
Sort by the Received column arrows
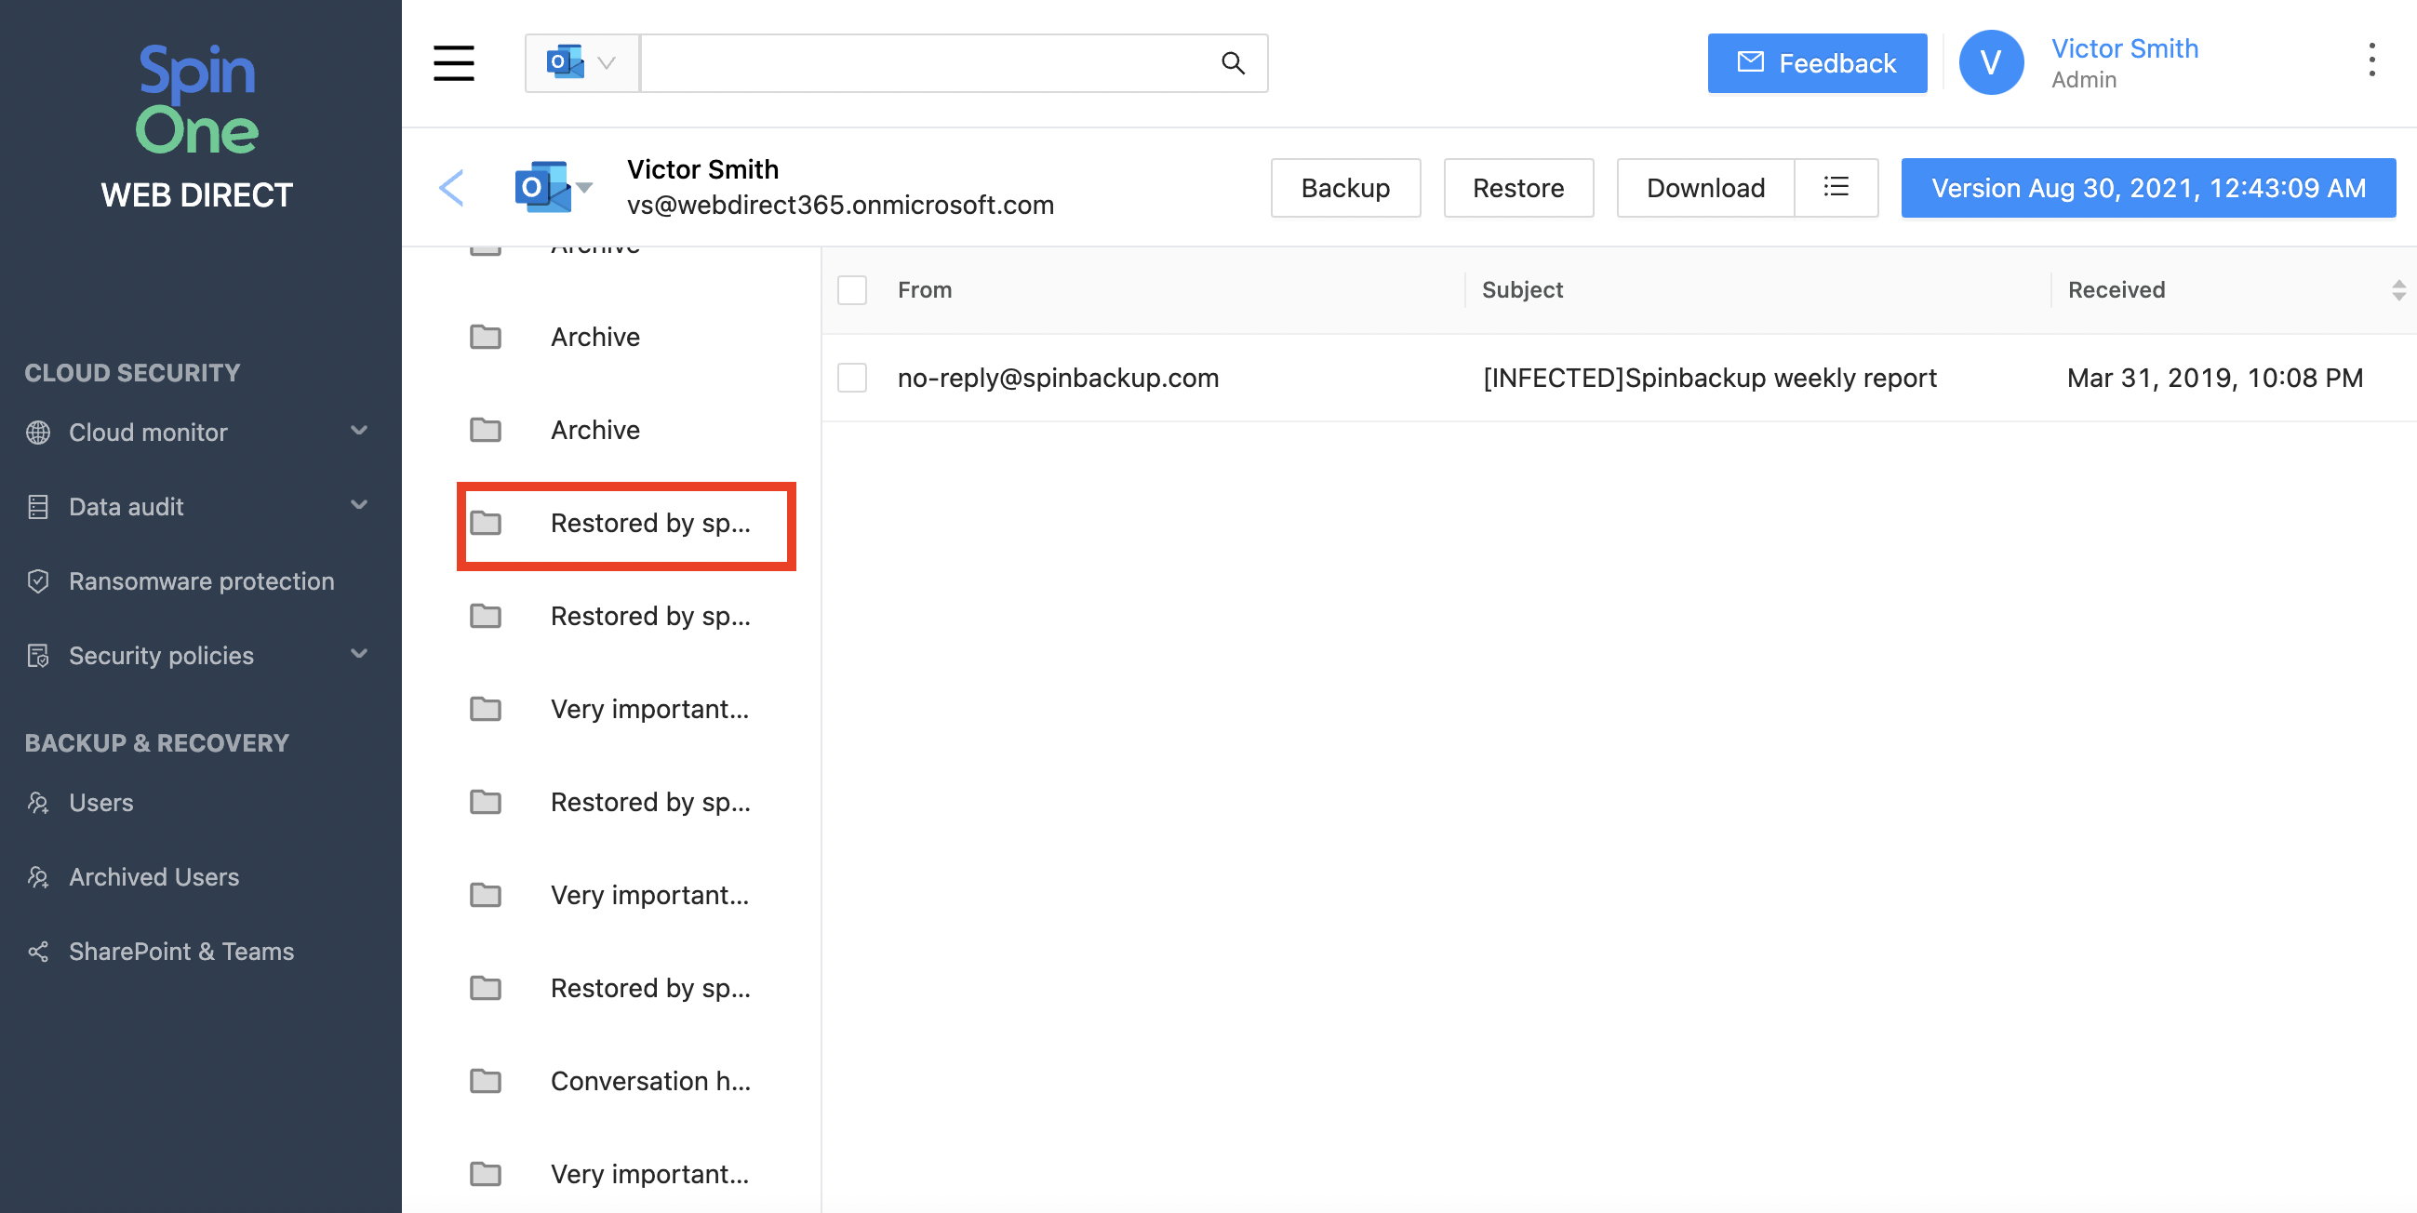click(x=2397, y=290)
